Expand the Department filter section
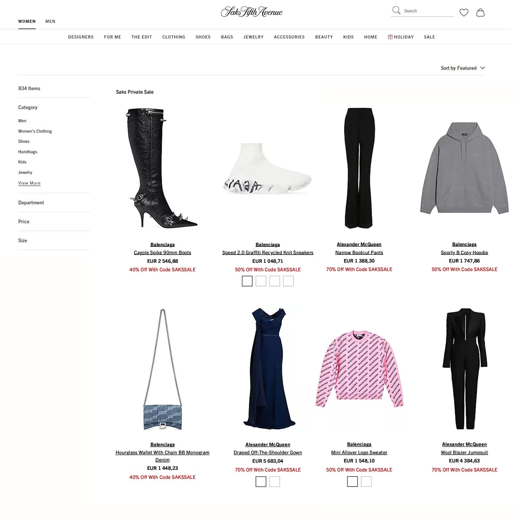The height and width of the screenshot is (519, 519). coord(54,202)
